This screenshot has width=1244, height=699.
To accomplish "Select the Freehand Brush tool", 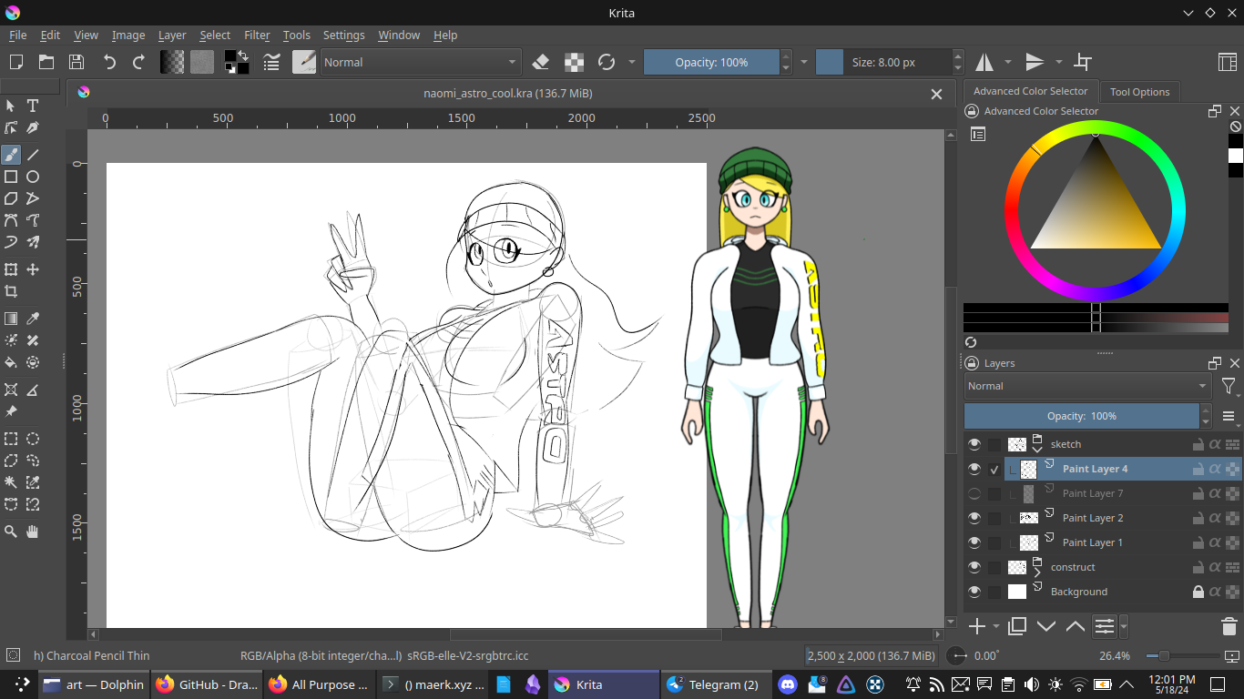I will [x=11, y=155].
